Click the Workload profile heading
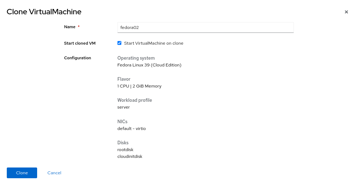 [135, 100]
